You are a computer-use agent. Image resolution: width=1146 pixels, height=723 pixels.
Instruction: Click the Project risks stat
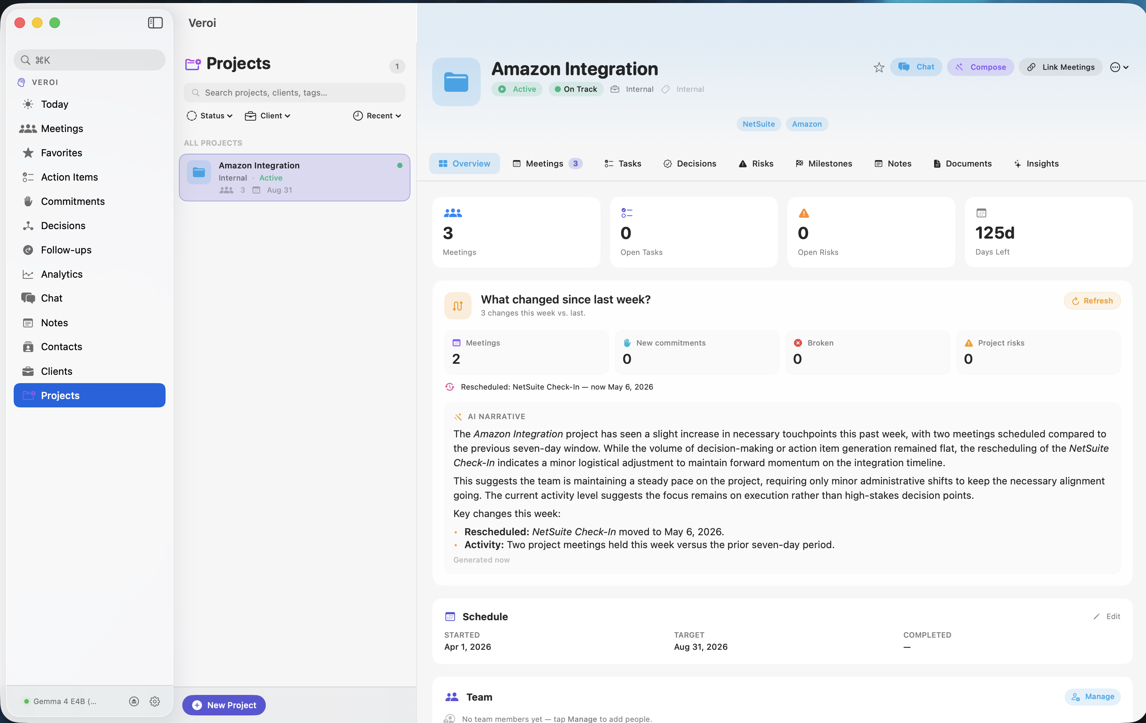[1039, 352]
